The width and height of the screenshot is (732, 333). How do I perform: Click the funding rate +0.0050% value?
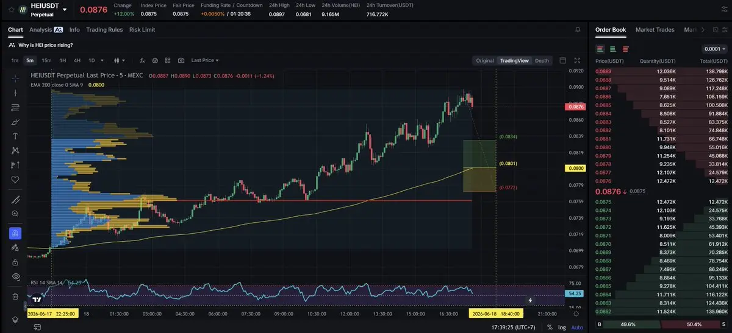point(213,13)
